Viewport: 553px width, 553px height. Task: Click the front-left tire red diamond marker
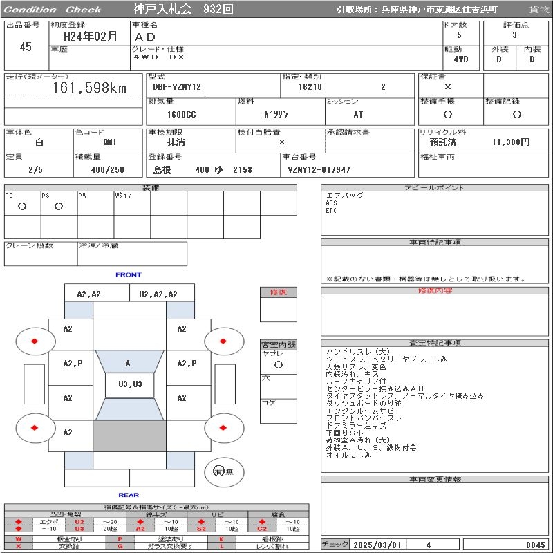pyautogui.click(x=35, y=341)
